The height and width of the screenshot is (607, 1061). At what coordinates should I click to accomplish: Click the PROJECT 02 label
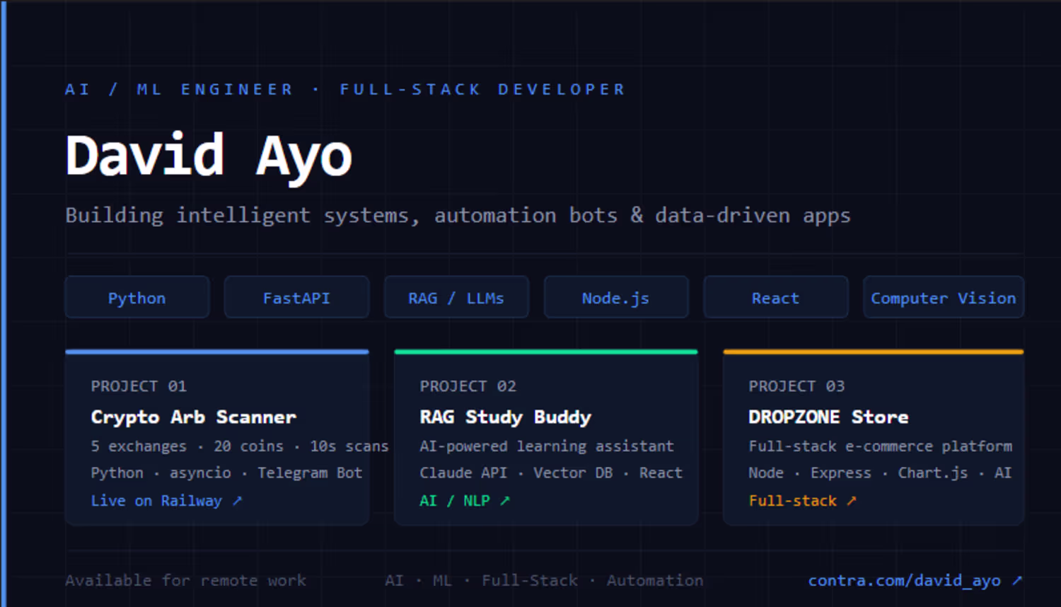click(468, 386)
